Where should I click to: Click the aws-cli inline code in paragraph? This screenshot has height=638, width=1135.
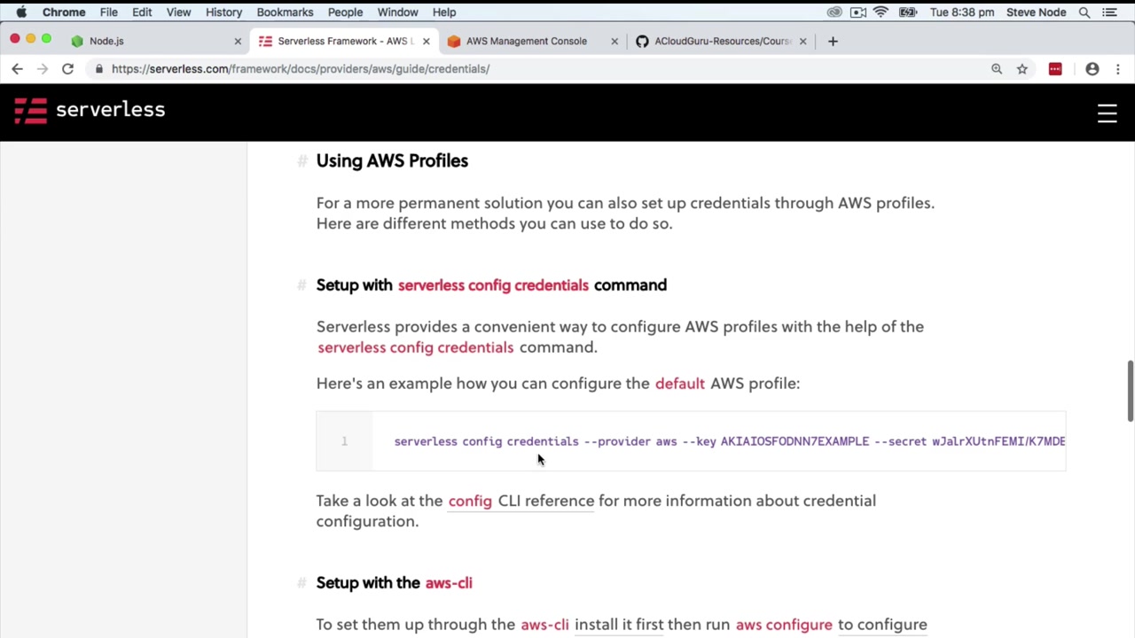tap(544, 625)
